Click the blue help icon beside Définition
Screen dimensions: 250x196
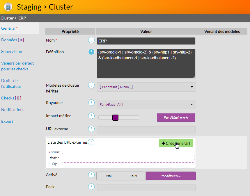(x=91, y=52)
